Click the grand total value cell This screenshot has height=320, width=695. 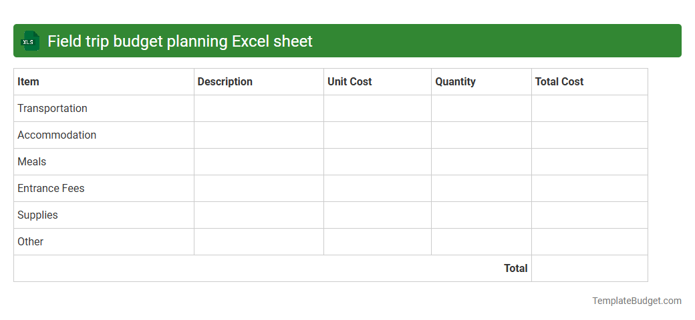point(589,268)
